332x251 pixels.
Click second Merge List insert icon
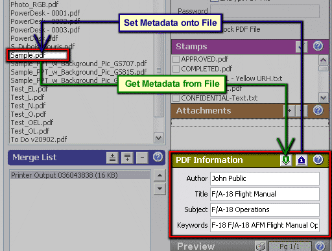[x=127, y=158]
